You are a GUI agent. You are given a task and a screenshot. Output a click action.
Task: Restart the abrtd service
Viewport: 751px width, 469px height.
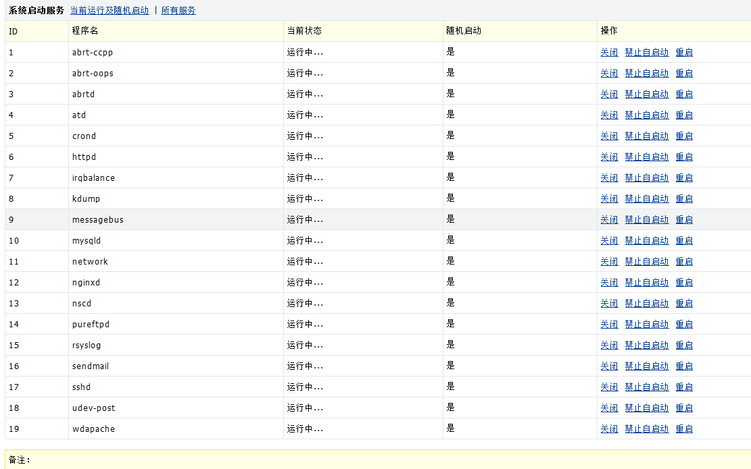click(x=684, y=94)
